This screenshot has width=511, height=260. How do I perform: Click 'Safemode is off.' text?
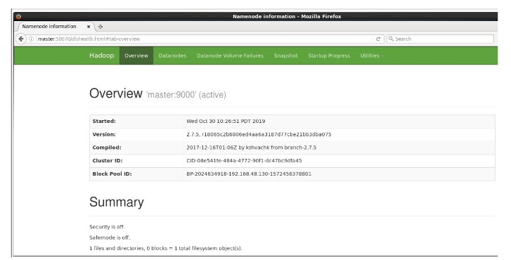[110, 238]
